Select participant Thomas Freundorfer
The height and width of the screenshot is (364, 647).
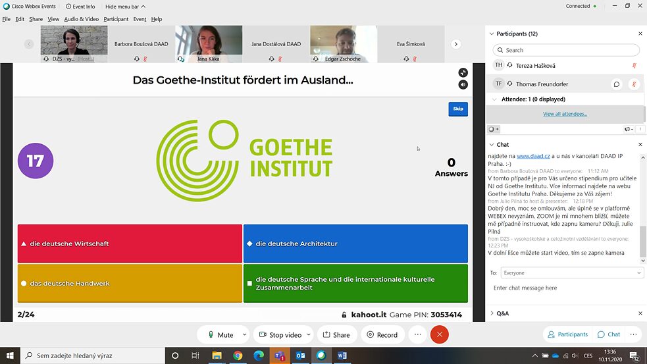(x=565, y=84)
